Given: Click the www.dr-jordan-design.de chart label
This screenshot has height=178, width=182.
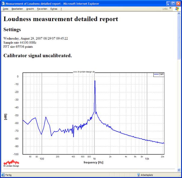Looking at the screenshot, I should pos(84,72).
